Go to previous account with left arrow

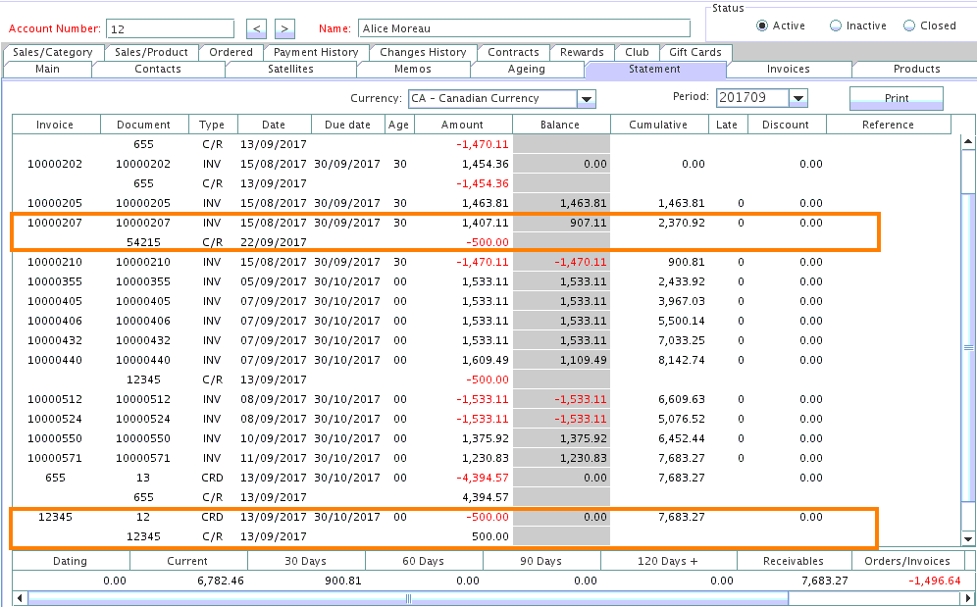[x=255, y=28]
